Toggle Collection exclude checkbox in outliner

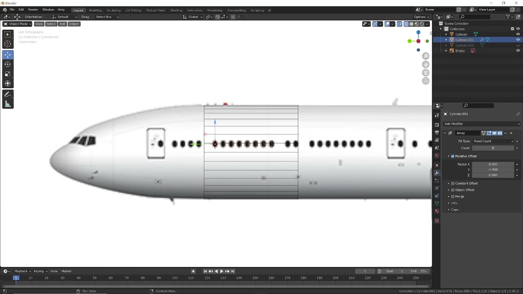(x=512, y=29)
